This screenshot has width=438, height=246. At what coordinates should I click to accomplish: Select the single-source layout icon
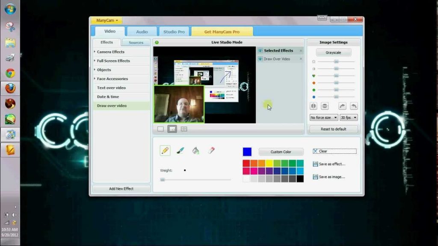click(x=160, y=129)
